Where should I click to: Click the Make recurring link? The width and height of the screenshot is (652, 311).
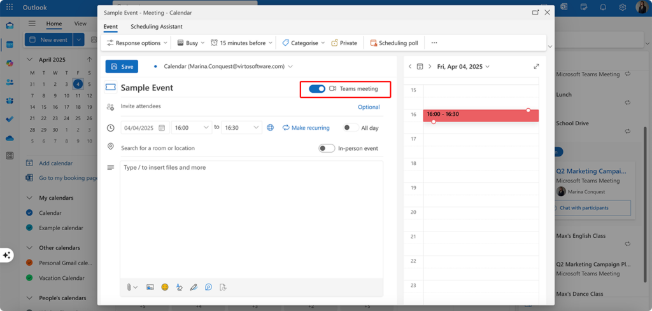point(306,128)
